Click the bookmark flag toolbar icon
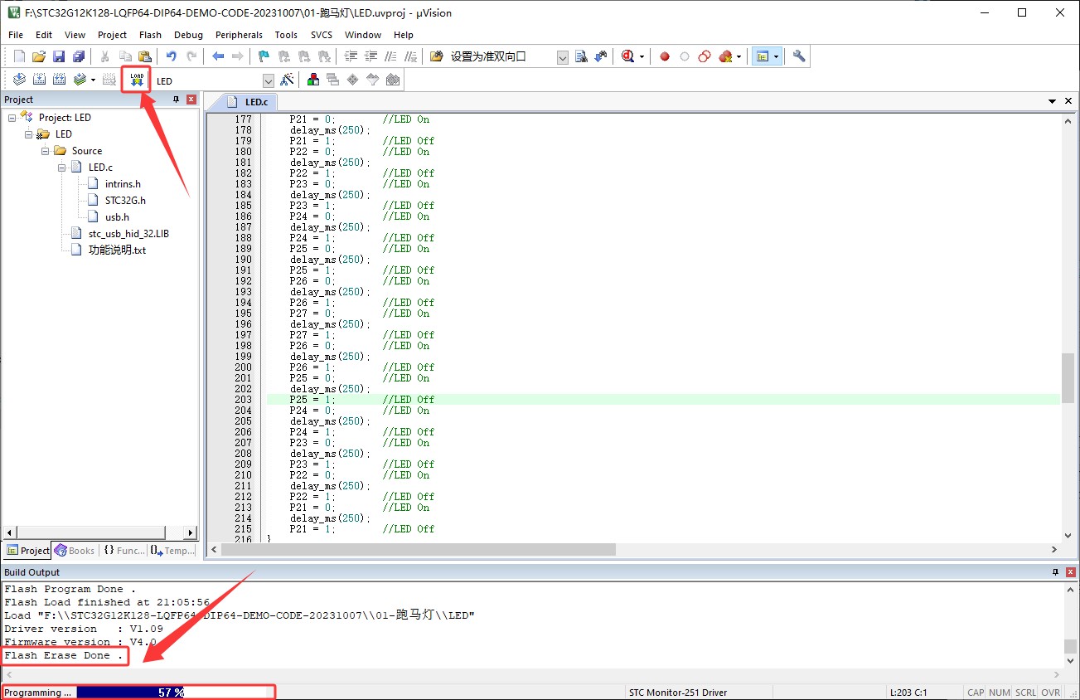 pyautogui.click(x=264, y=56)
